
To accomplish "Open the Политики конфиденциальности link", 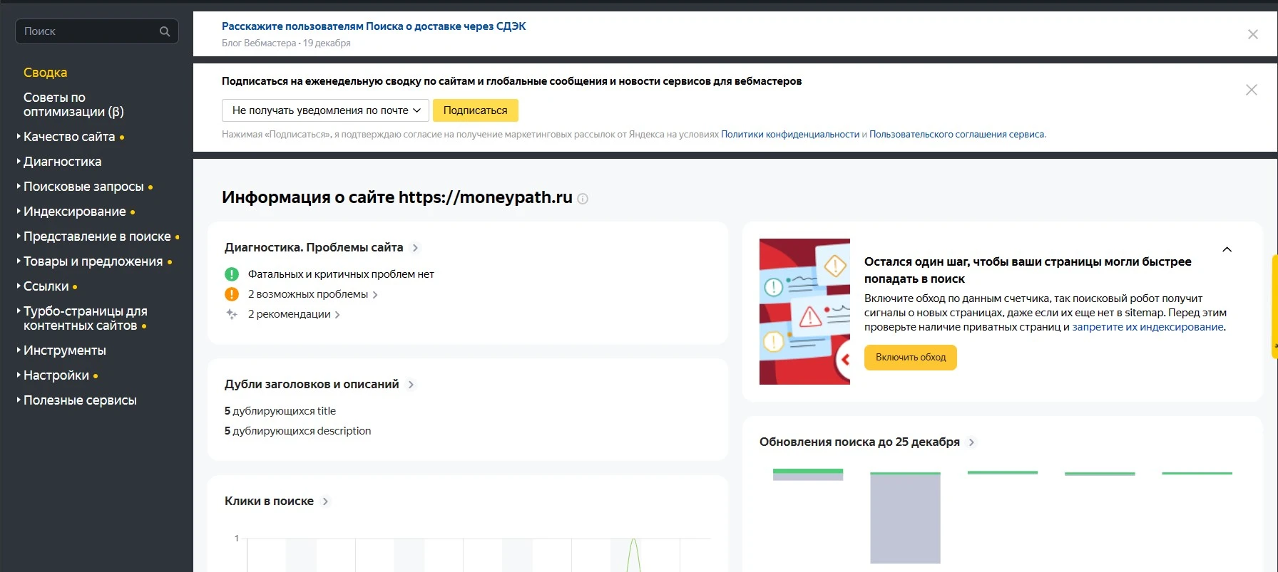I will click(x=790, y=134).
